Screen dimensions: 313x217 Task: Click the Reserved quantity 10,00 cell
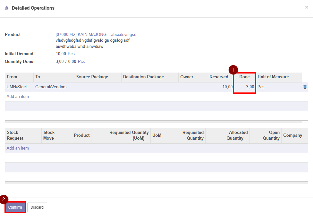219,87
